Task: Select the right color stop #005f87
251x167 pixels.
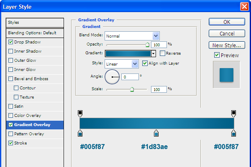Action: 233,133
